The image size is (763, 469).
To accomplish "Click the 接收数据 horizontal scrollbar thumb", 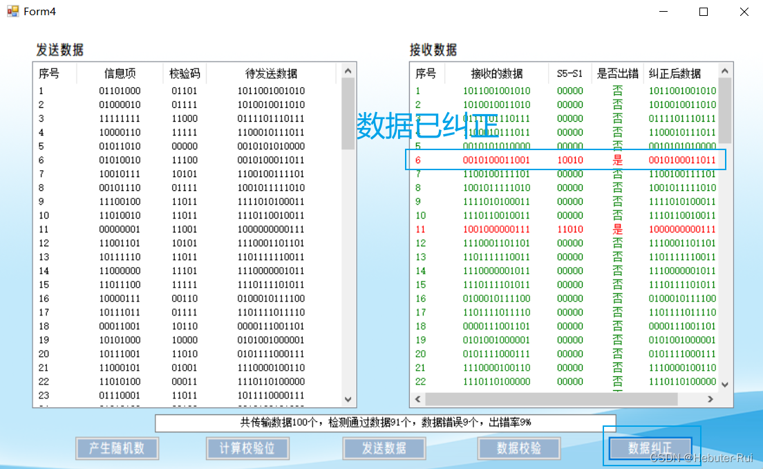I will click(x=552, y=399).
